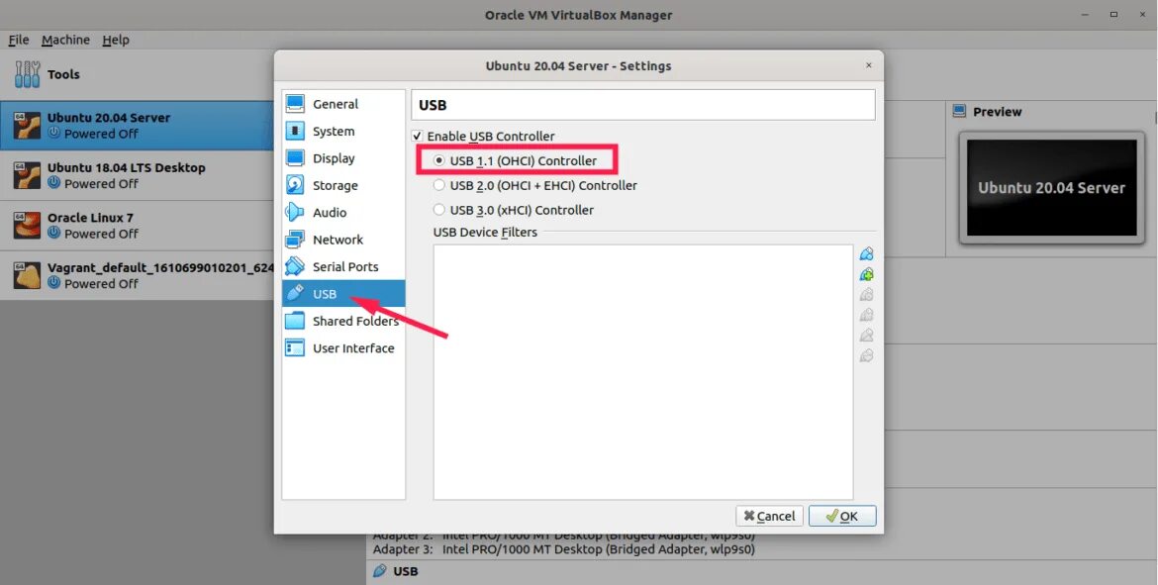
Task: Click inside the USB Device Filters list
Action: click(643, 372)
